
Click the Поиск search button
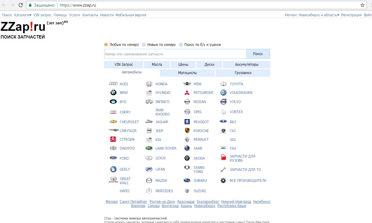[x=258, y=54]
